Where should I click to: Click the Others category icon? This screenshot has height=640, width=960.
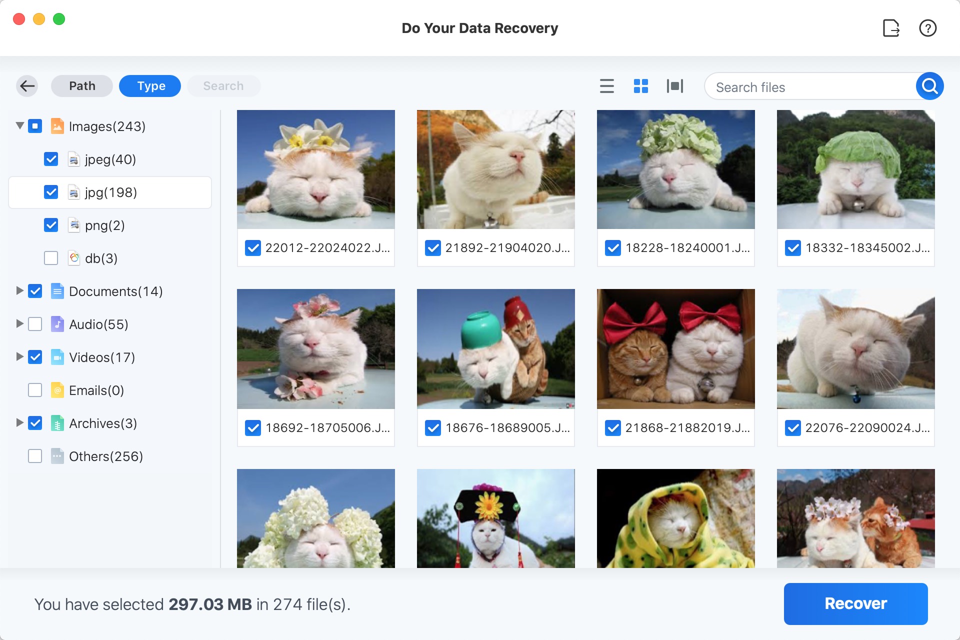57,456
